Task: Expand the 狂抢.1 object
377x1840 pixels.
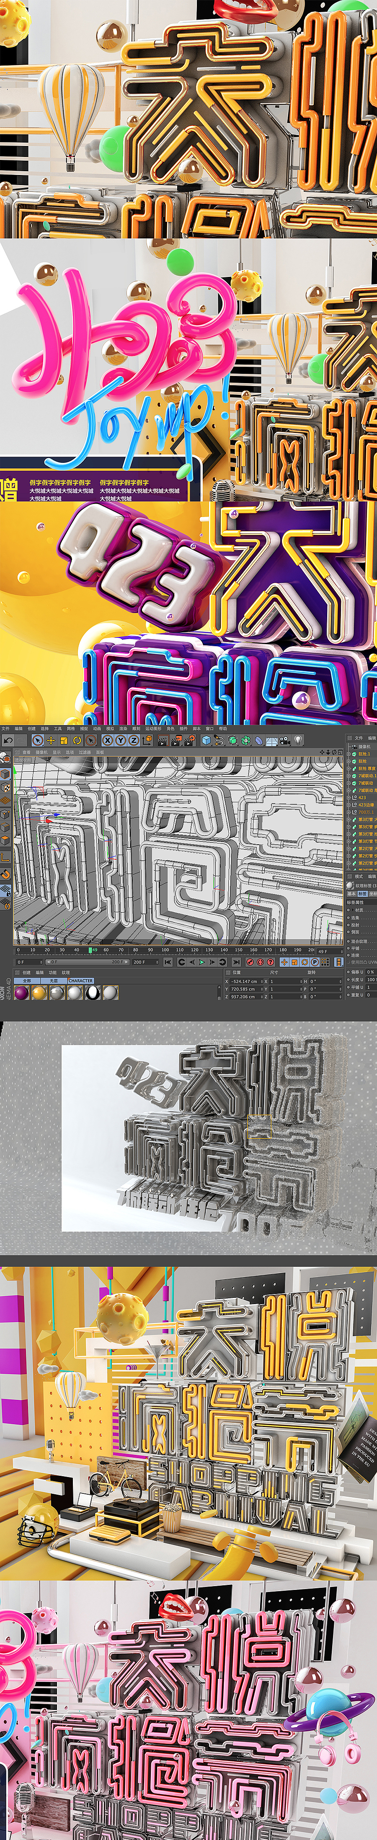Action: coord(349,754)
